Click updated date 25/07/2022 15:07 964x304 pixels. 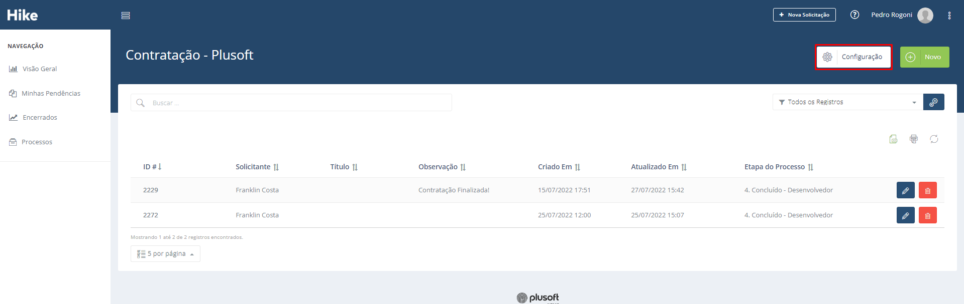[x=658, y=215]
